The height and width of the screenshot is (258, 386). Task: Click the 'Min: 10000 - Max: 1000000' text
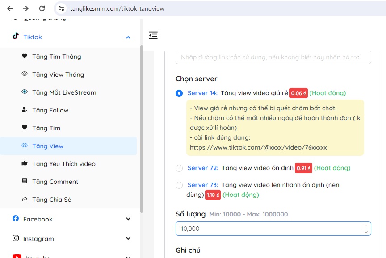[248, 214]
